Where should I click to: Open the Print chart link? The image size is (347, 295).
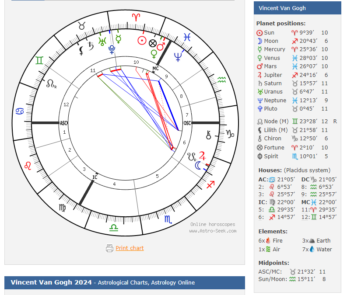coord(130,248)
